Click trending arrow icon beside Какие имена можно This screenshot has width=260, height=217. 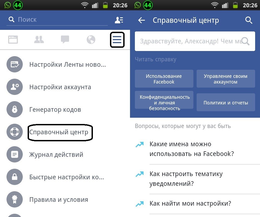click(x=139, y=145)
